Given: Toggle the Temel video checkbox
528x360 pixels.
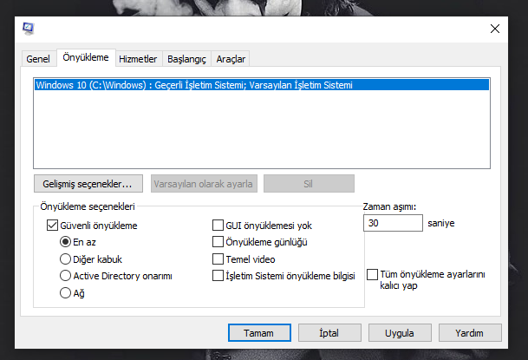Looking at the screenshot, I should (x=218, y=259).
